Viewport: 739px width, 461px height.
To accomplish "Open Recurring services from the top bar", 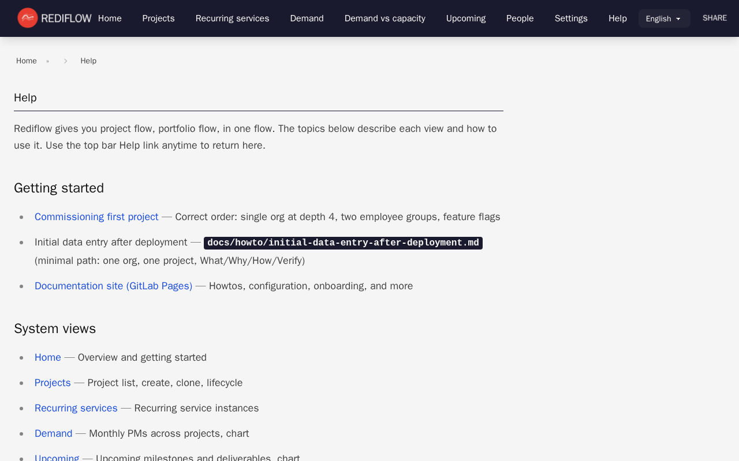I will tap(232, 18).
